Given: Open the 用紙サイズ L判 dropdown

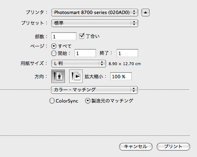Looking at the screenshot, I should pyautogui.click(x=78, y=64).
